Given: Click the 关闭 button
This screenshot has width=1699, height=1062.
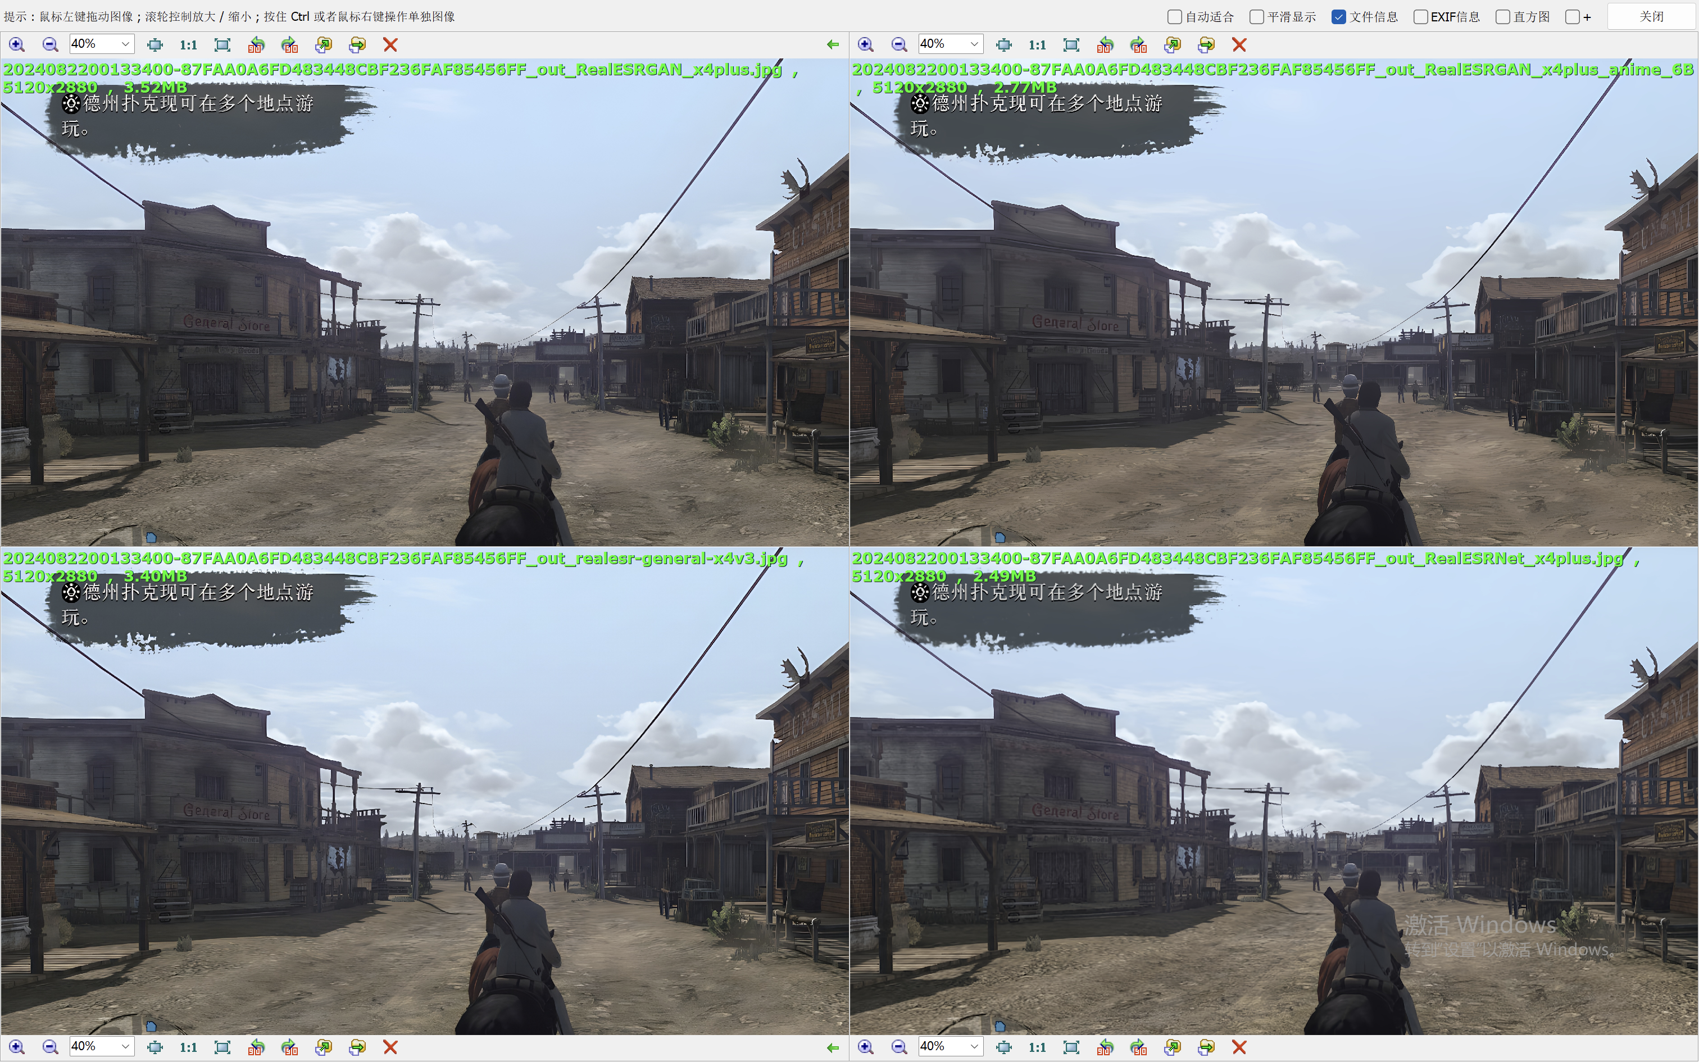Looking at the screenshot, I should (x=1651, y=16).
